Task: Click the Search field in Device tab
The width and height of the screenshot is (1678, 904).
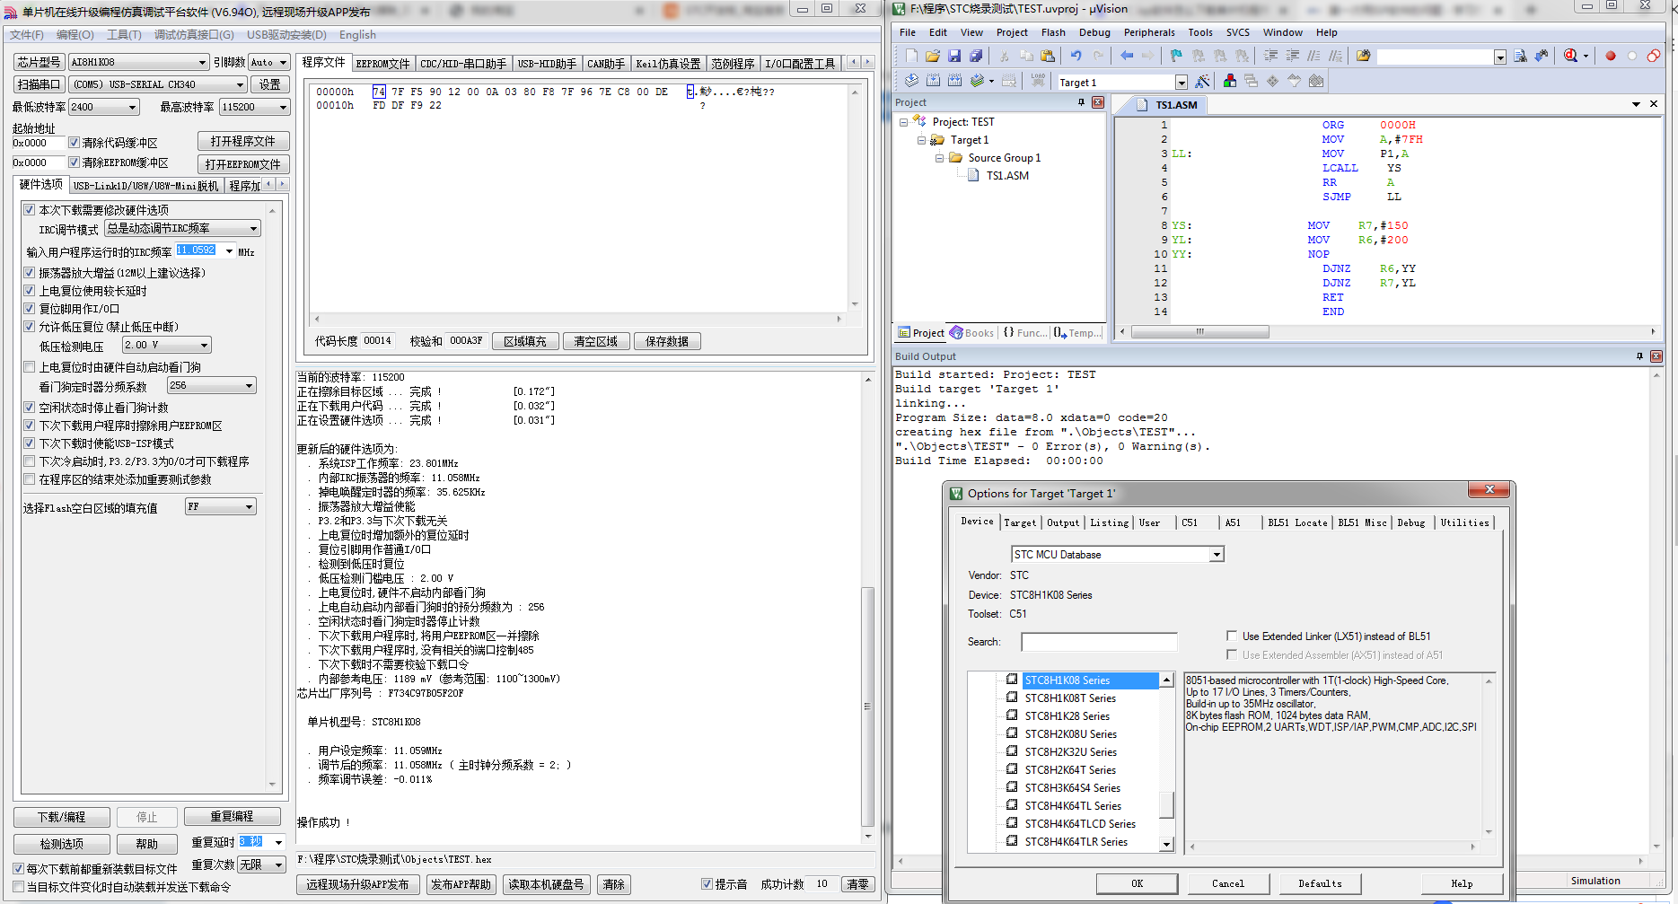Action: (1099, 642)
